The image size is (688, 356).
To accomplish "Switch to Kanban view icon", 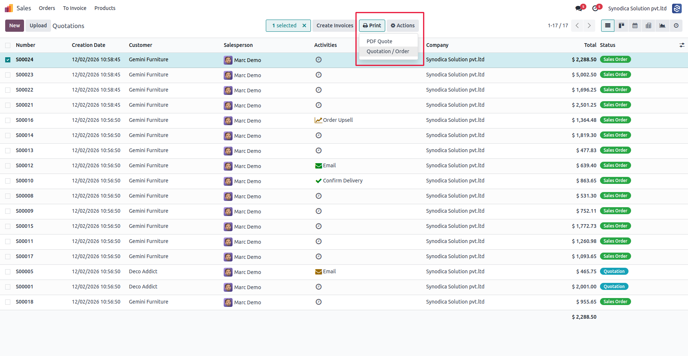I will 621,25.
